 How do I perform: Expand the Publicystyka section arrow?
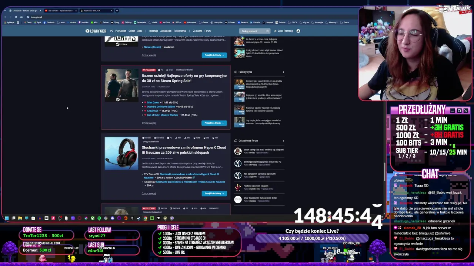coord(283,72)
